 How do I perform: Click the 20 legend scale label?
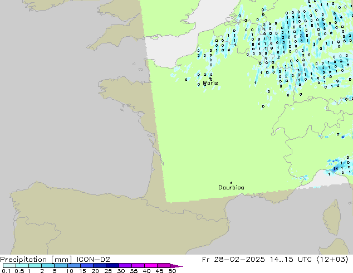tap(95, 271)
